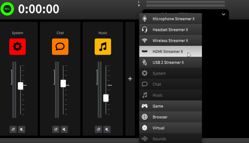Click the red System gear icon
249x143 pixels.
tap(17, 47)
